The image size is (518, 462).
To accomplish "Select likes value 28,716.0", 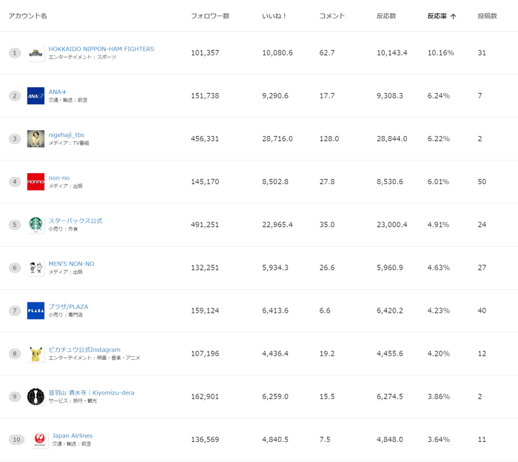I will point(277,139).
